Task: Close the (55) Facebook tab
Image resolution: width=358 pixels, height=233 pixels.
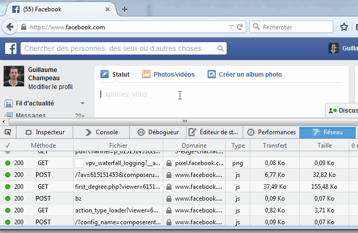Action: pyautogui.click(x=108, y=9)
